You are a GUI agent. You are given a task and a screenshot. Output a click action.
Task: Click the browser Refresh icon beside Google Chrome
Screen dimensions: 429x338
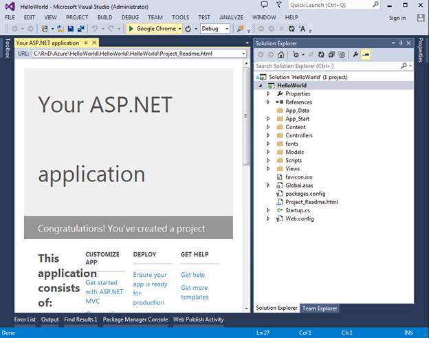coord(188,29)
